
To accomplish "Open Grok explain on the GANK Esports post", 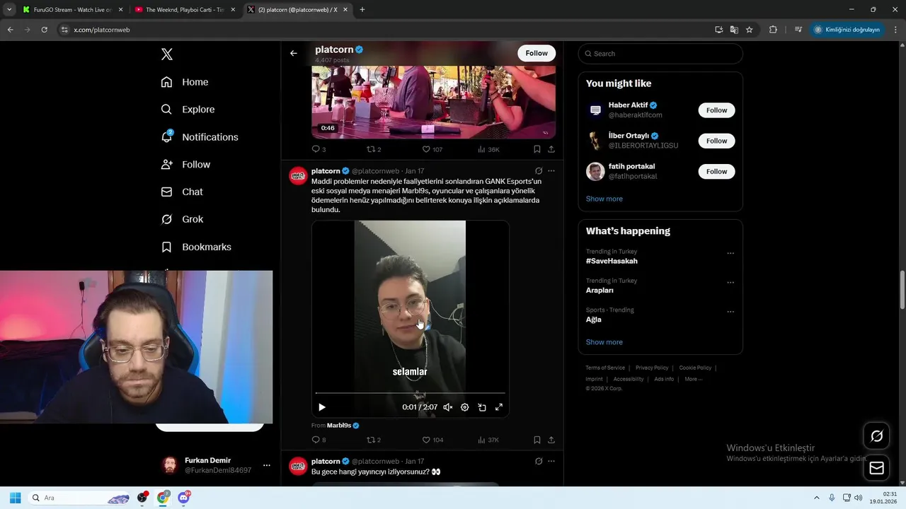I will [x=539, y=171].
